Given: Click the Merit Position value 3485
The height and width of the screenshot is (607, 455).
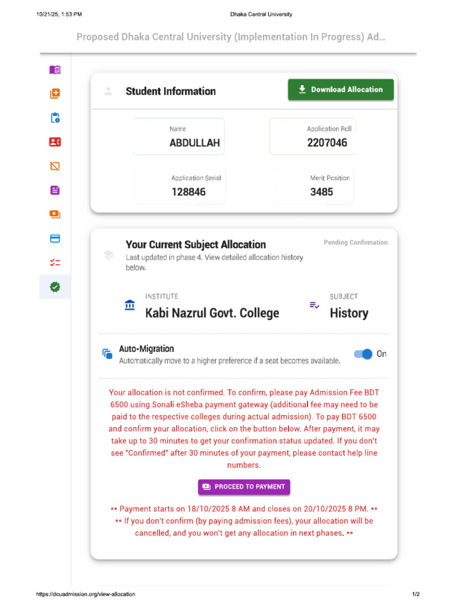Looking at the screenshot, I should coord(321,192).
